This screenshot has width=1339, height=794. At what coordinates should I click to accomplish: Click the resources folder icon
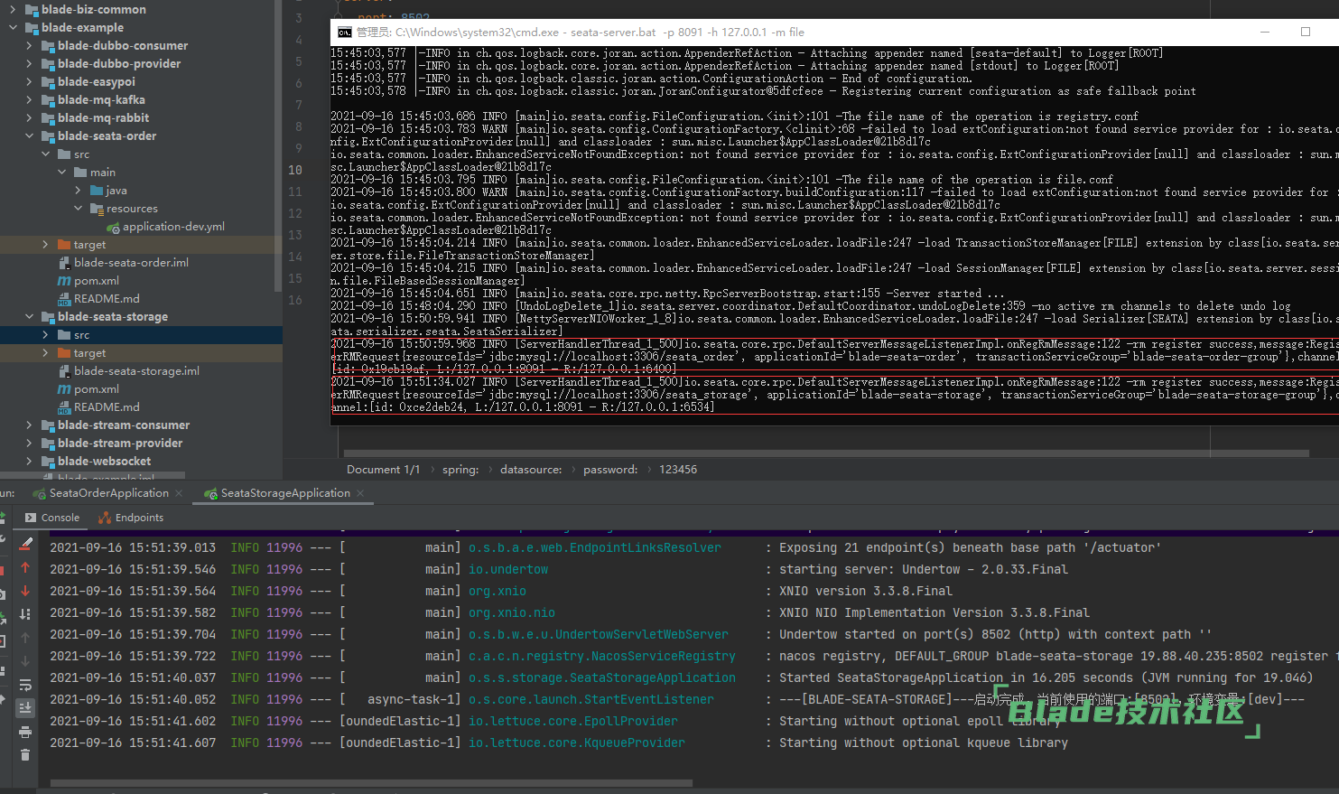pos(97,209)
